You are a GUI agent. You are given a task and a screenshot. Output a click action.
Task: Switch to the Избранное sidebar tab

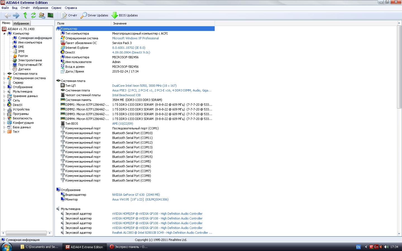[21, 23]
